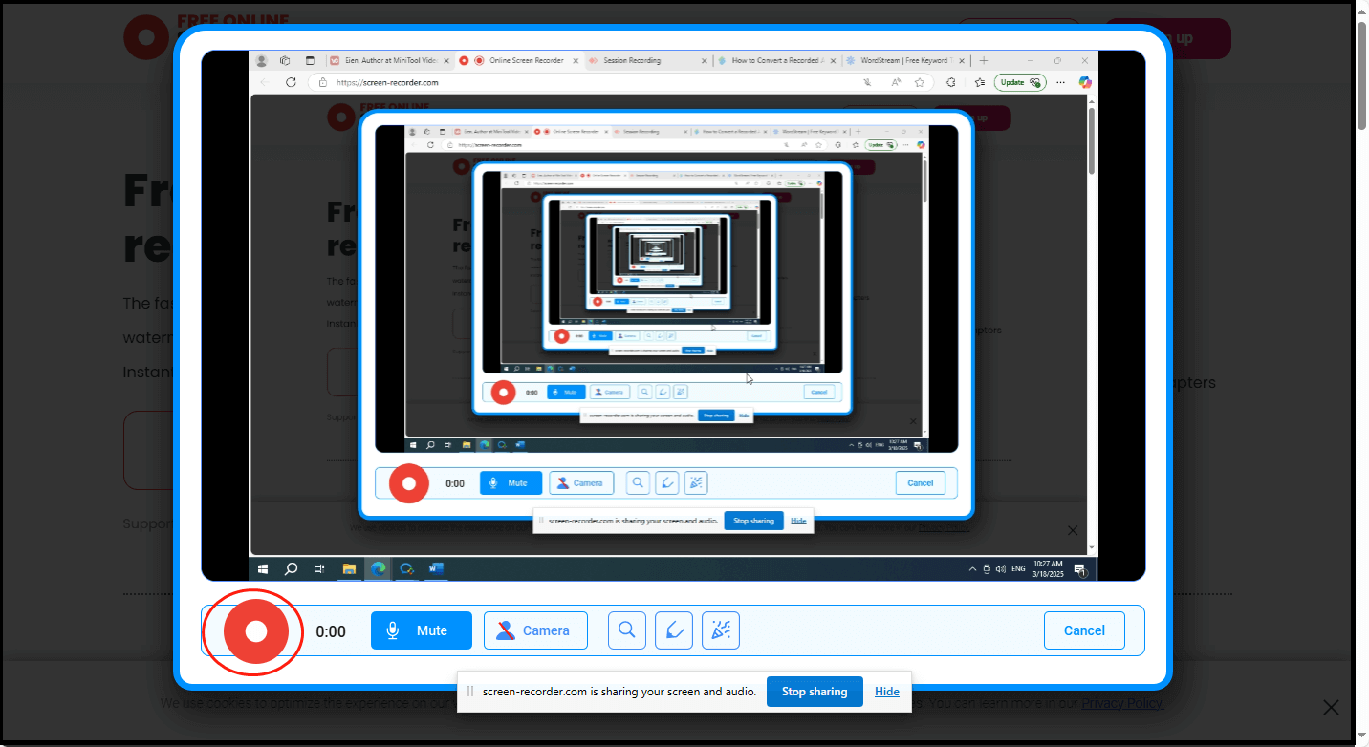The image size is (1369, 747).
Task: Expand the system tray hidden icons
Action: (972, 568)
